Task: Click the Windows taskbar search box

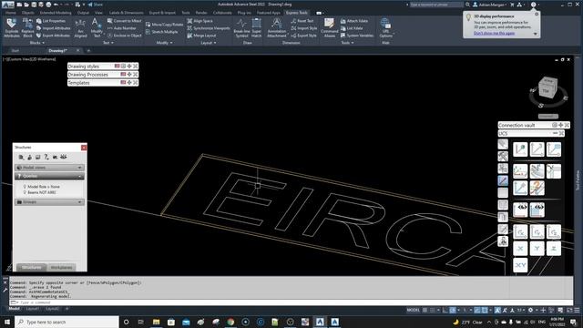Action: tap(66, 322)
